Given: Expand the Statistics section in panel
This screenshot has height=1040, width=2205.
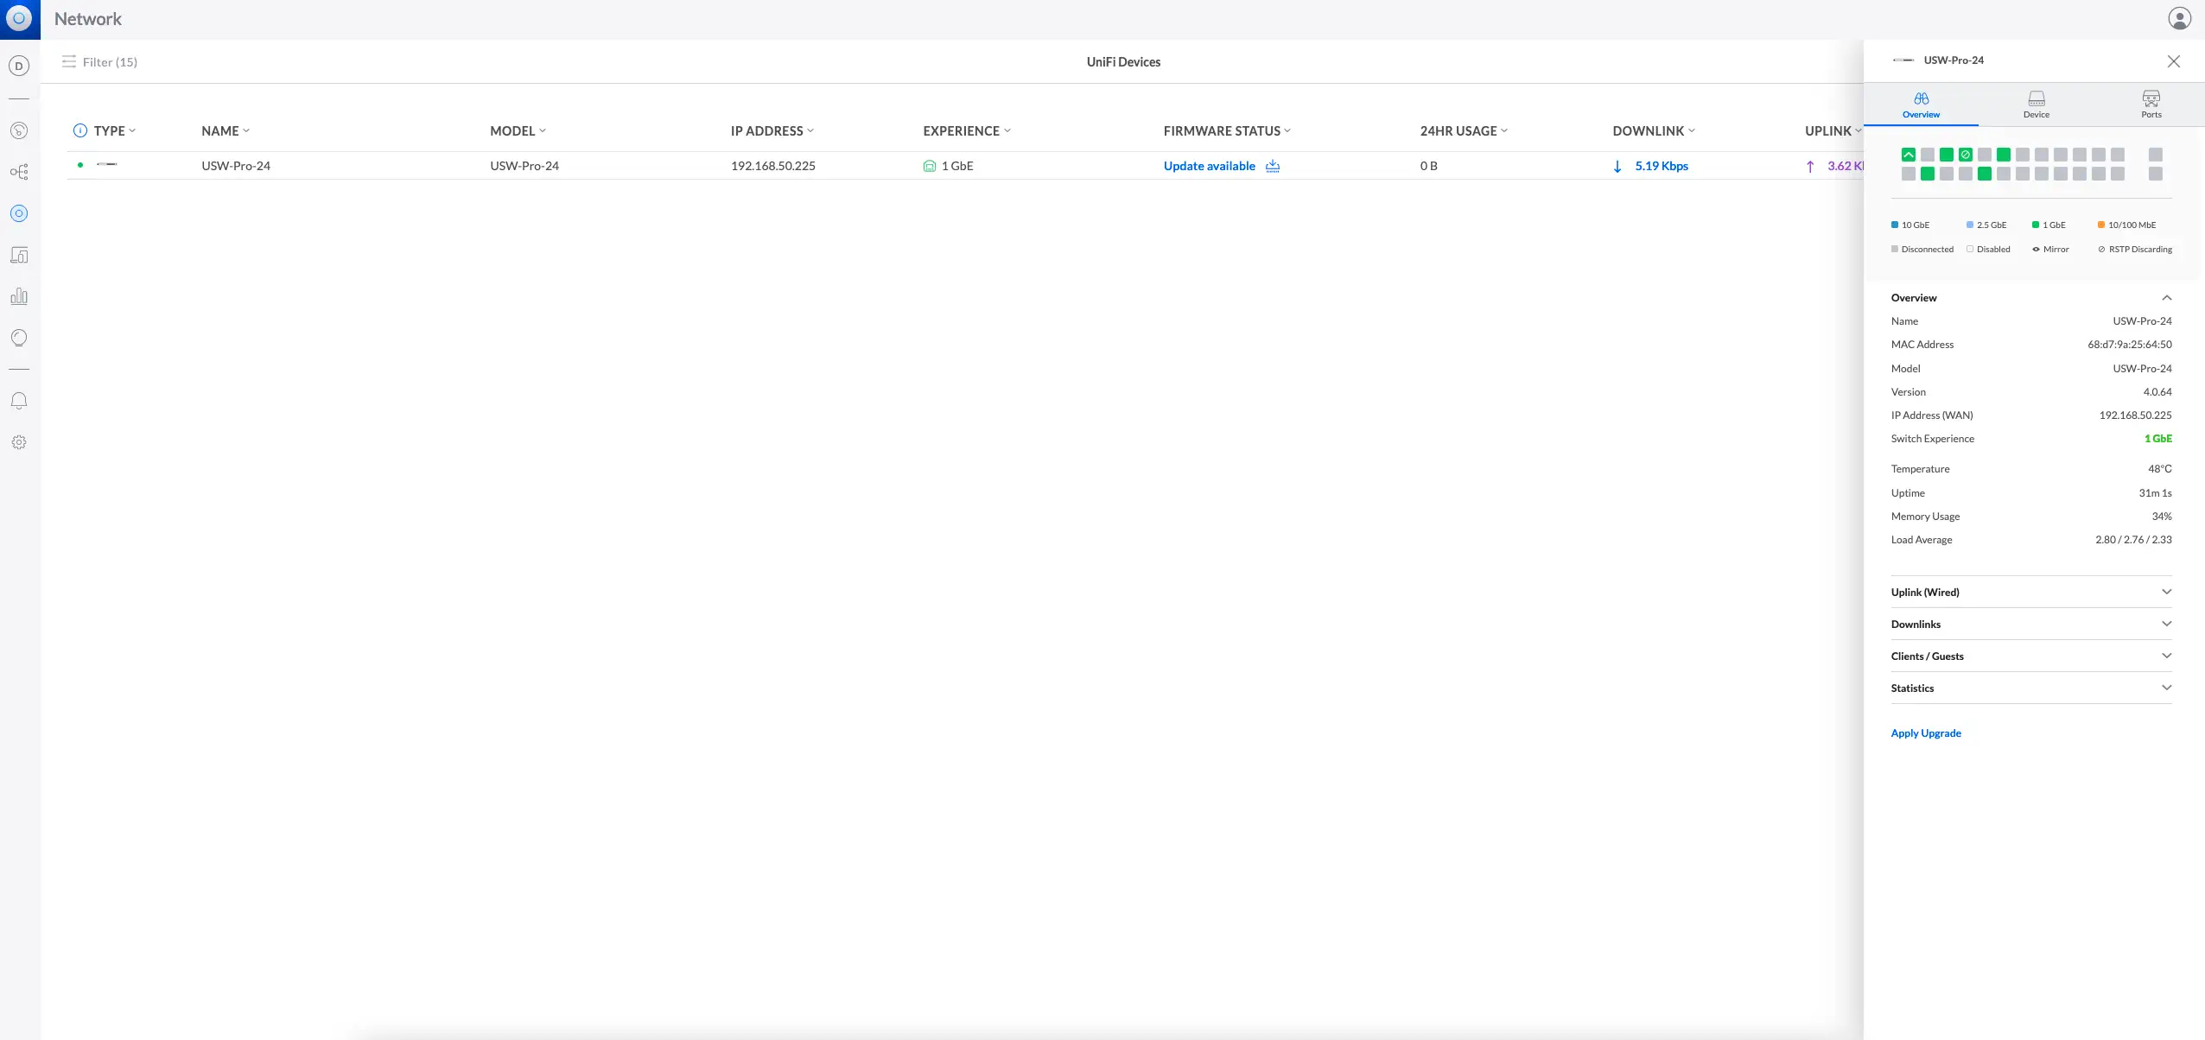Looking at the screenshot, I should (2030, 688).
